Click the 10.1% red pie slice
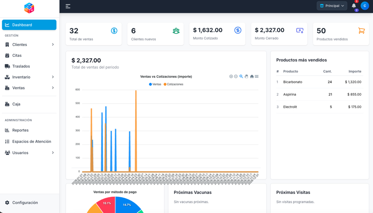Viewport: 373px width, 213px height. point(107,204)
